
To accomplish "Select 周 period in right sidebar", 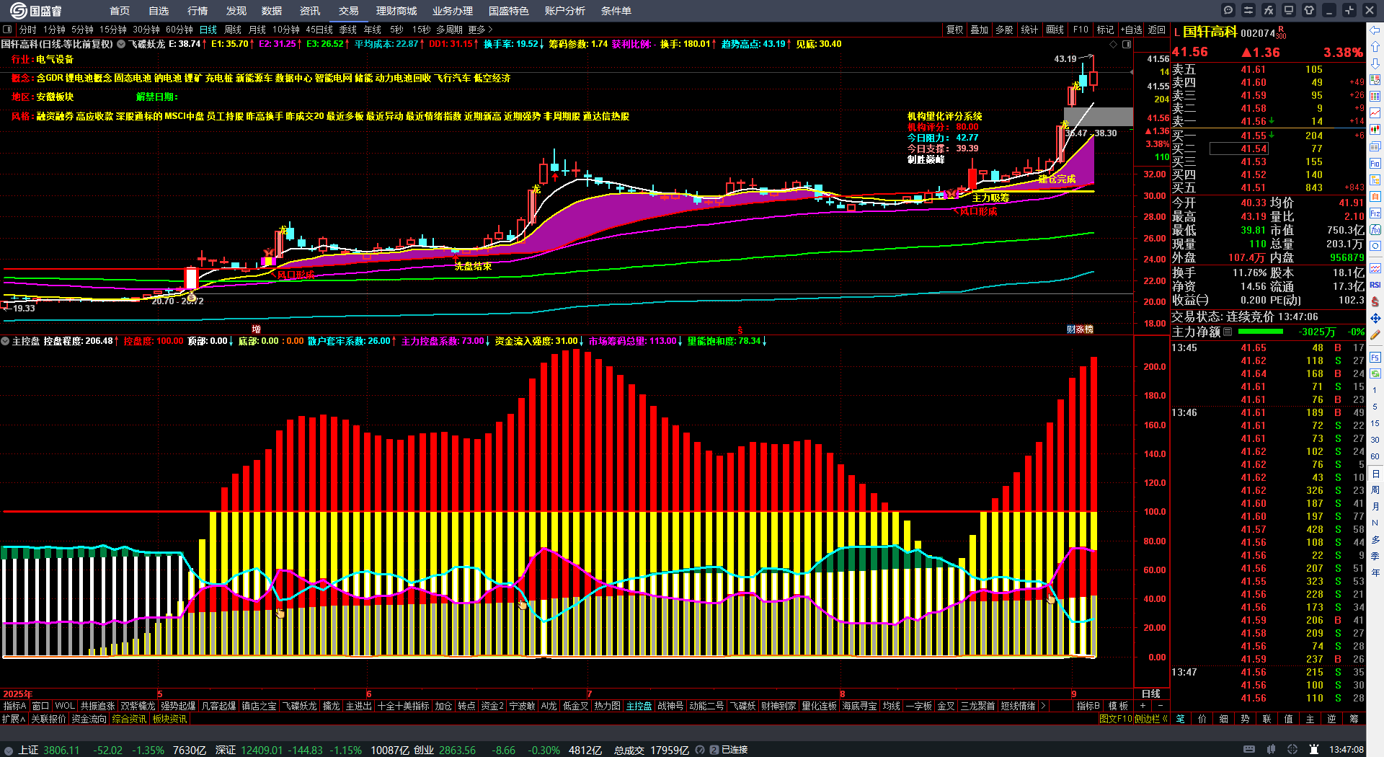I will [x=1375, y=490].
